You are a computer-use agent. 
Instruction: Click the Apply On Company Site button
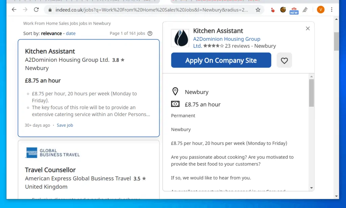coord(221,60)
